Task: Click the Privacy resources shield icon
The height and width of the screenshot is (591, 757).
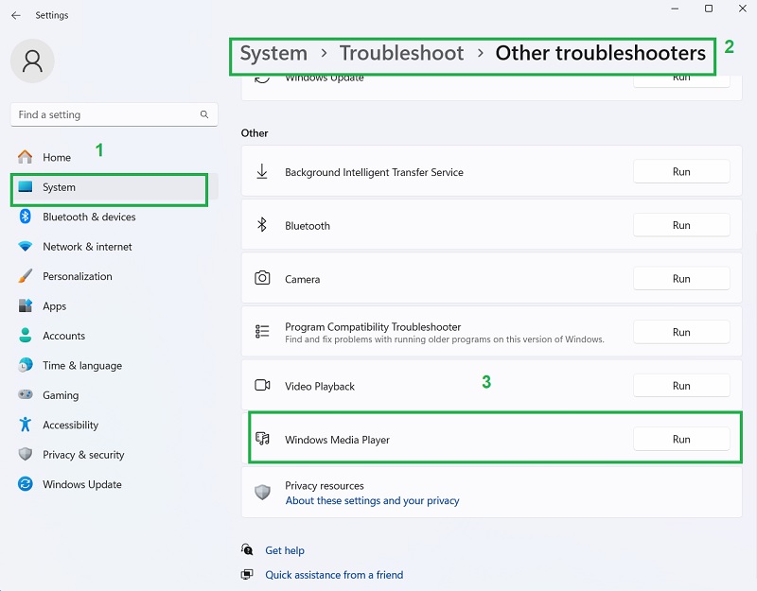Action: [262, 492]
